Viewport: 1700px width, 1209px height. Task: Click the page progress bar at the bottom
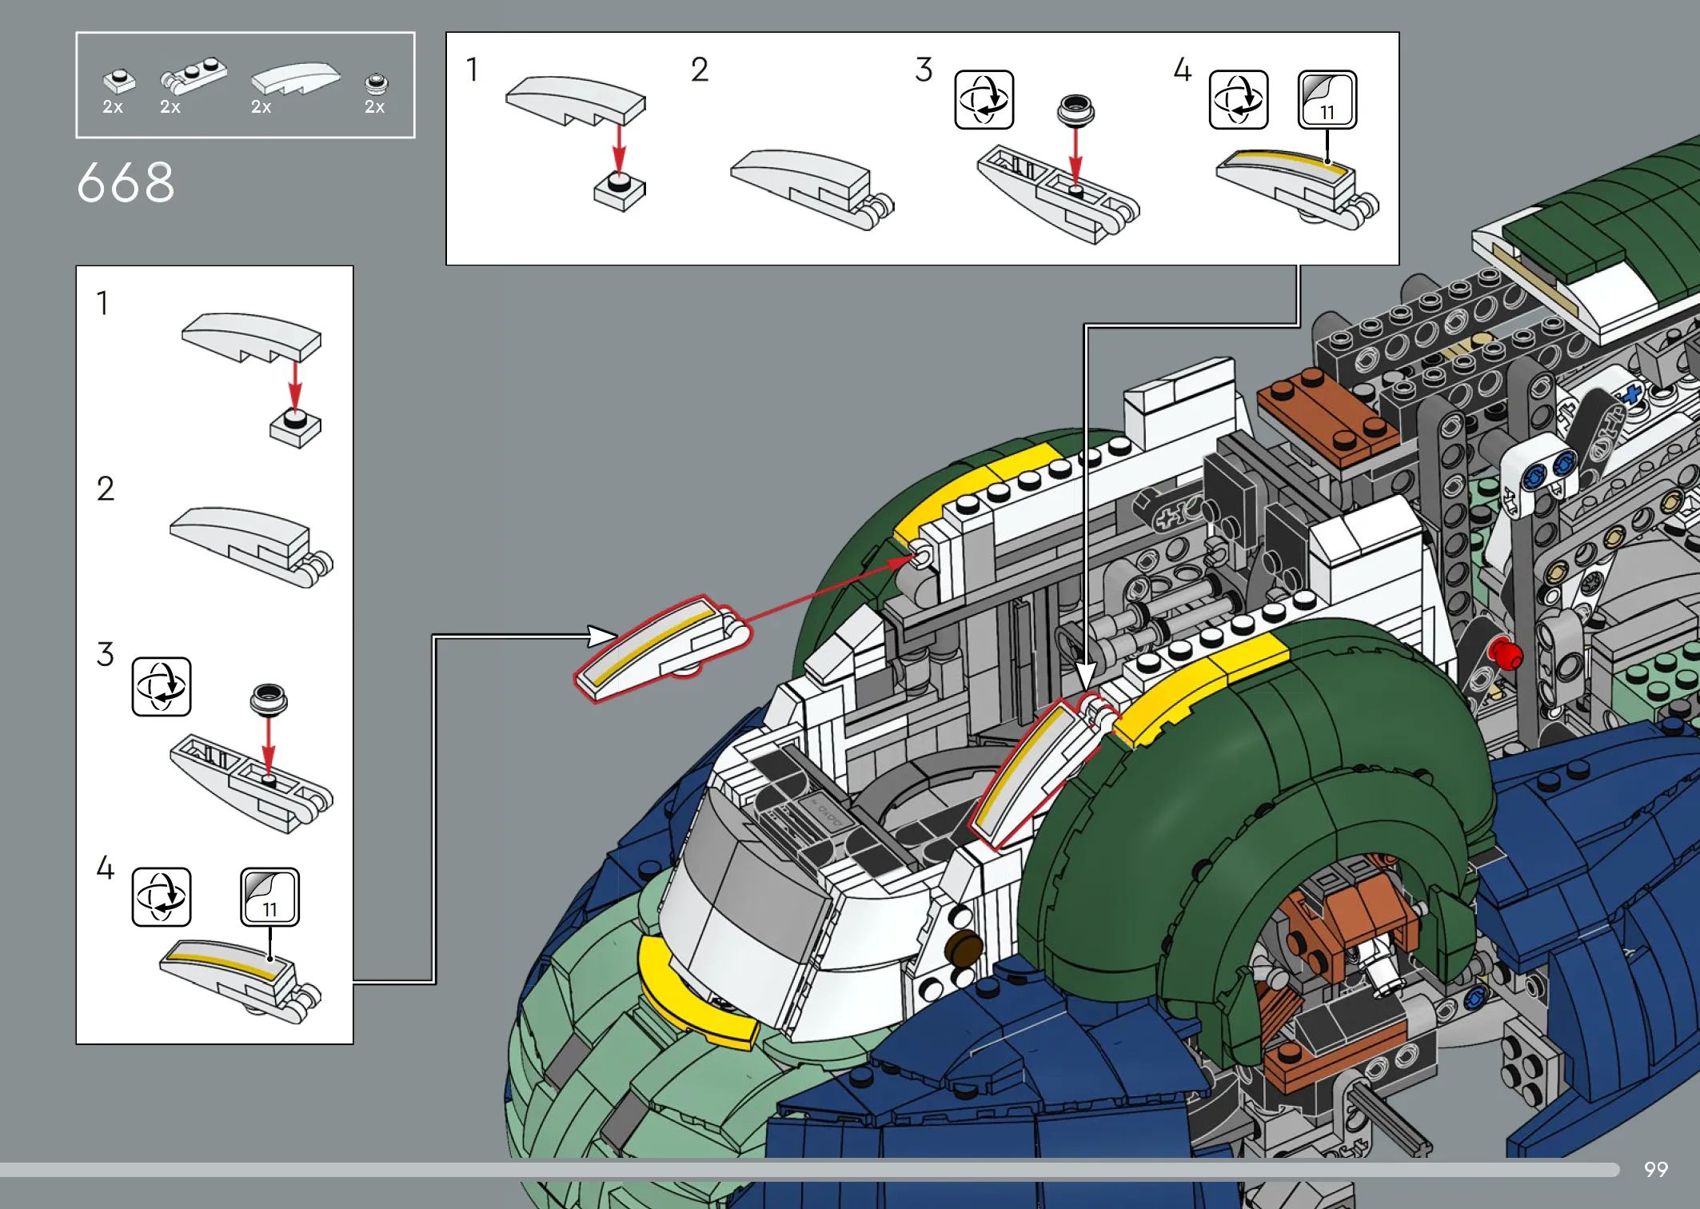click(x=809, y=1170)
